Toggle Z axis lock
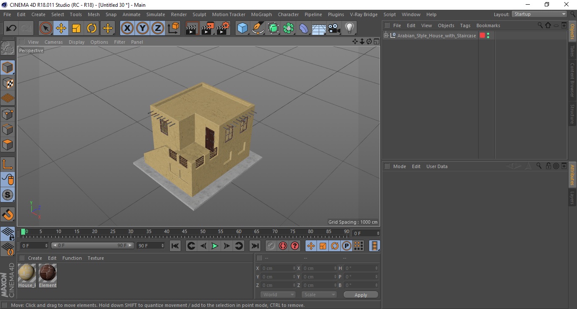 tap(158, 28)
